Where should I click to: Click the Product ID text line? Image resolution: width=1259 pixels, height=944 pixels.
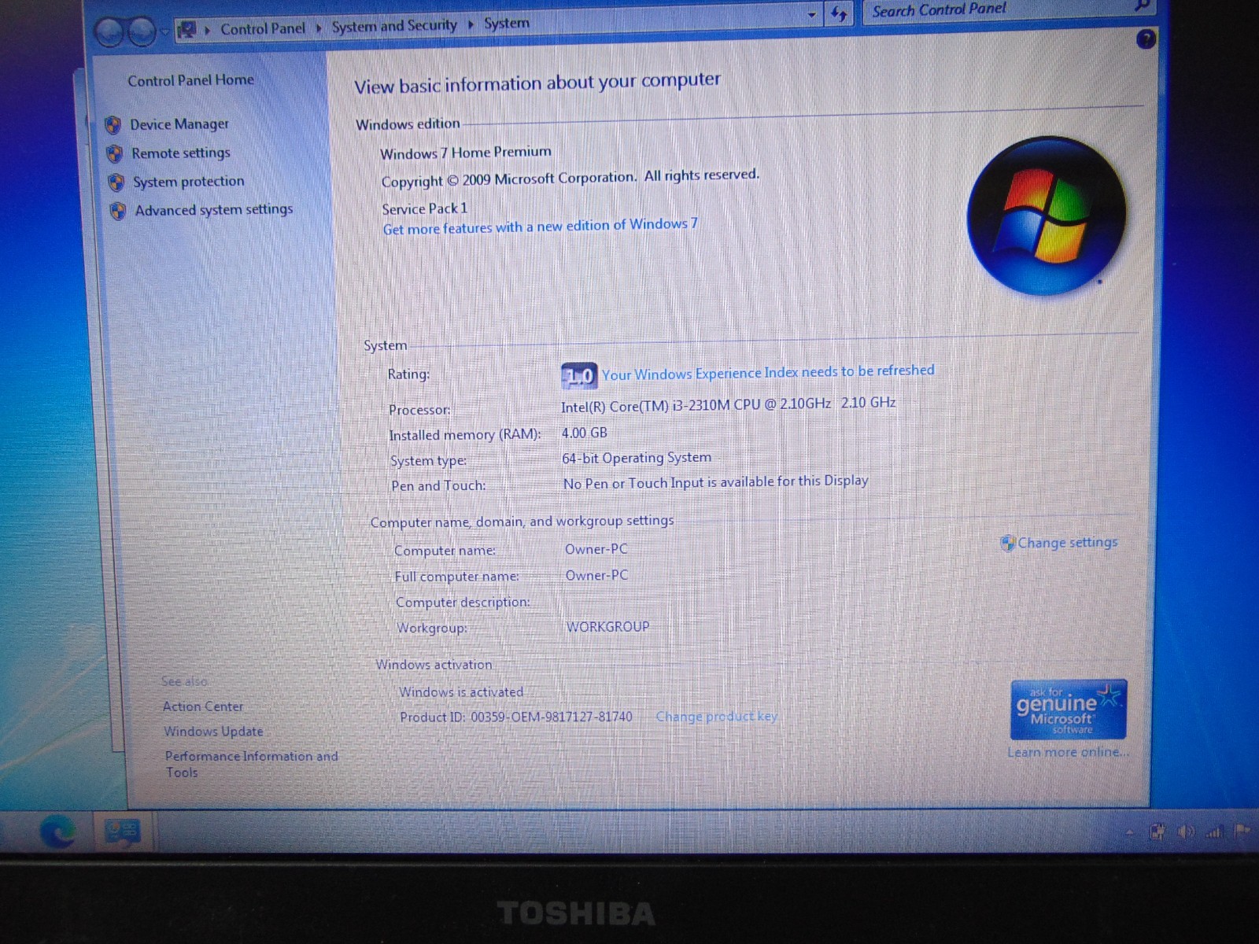[x=516, y=717]
